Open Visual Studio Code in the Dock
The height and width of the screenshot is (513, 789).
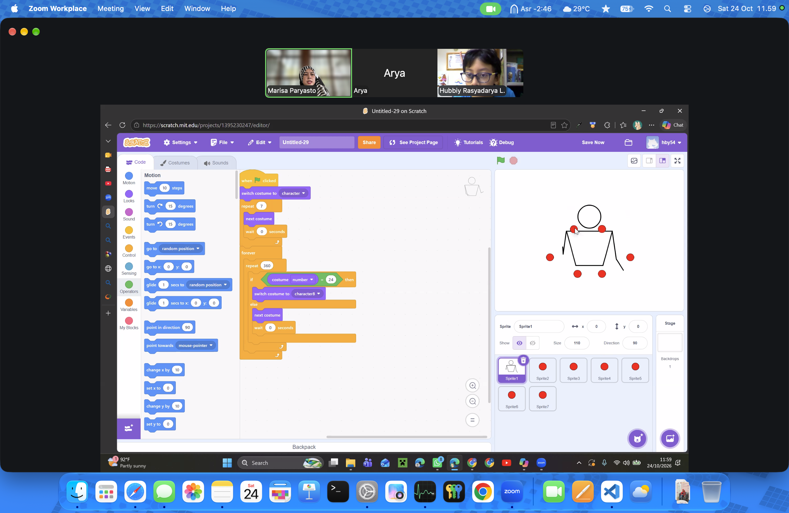(x=611, y=492)
